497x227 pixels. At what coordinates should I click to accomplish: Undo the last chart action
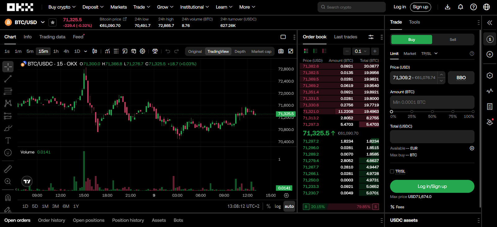pos(168,51)
